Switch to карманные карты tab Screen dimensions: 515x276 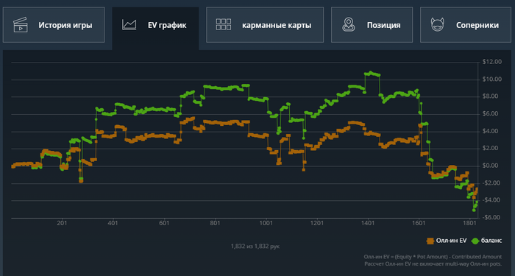(265, 25)
